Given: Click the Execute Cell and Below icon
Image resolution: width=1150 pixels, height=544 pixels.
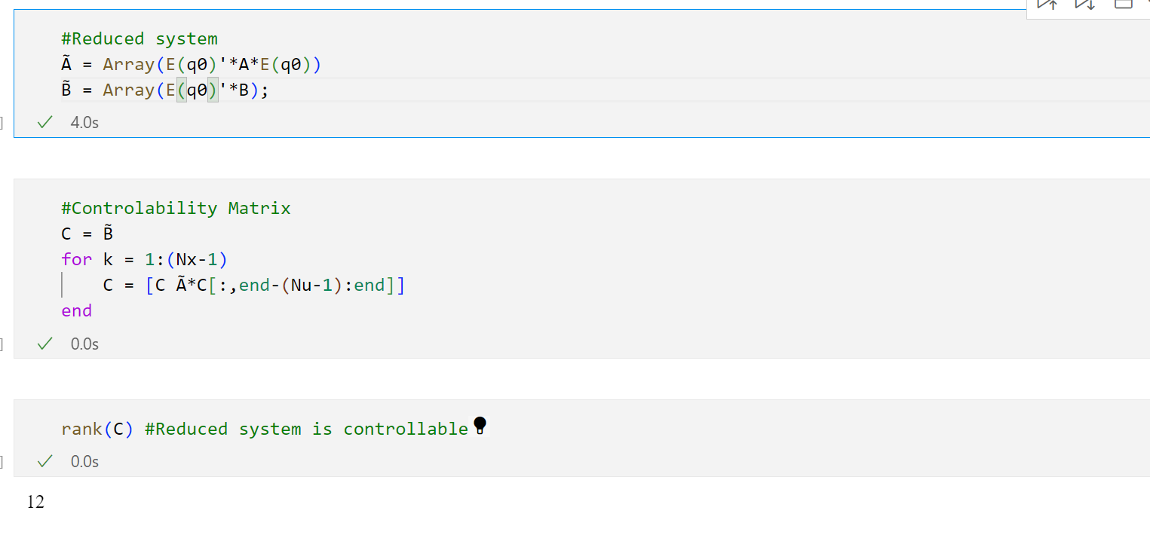Looking at the screenshot, I should click(x=1084, y=4).
